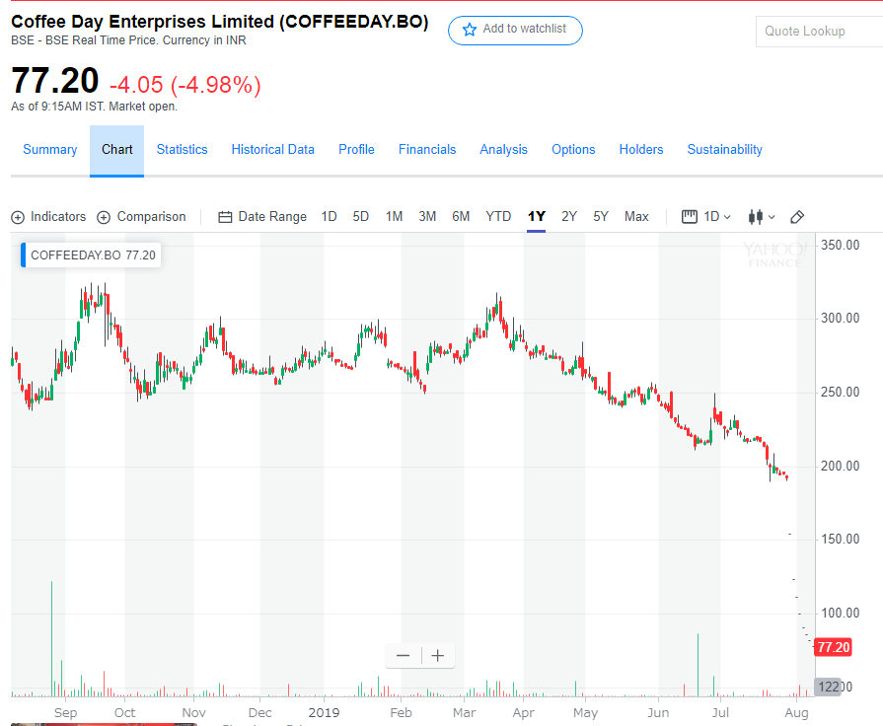Open the Holders tab
The height and width of the screenshot is (726, 883).
tap(641, 149)
